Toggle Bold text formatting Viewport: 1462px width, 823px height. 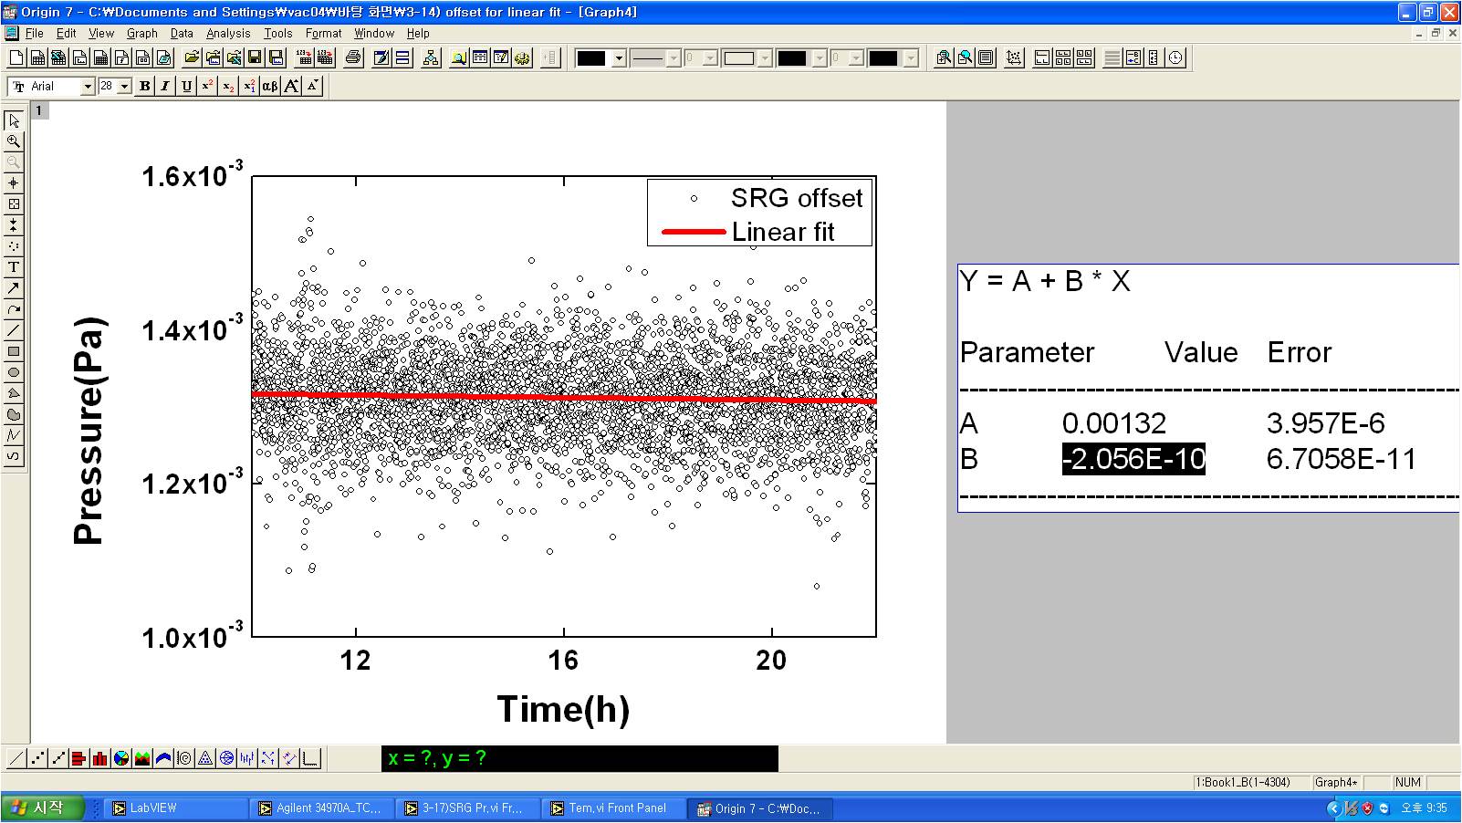pyautogui.click(x=144, y=87)
